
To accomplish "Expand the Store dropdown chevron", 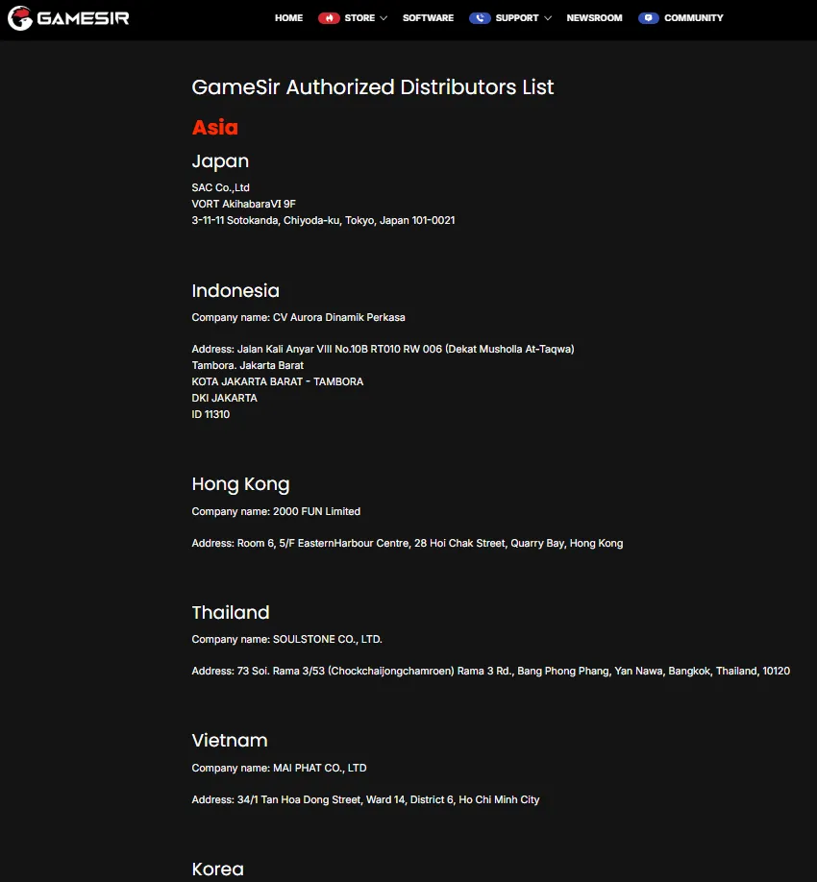I will click(x=384, y=18).
